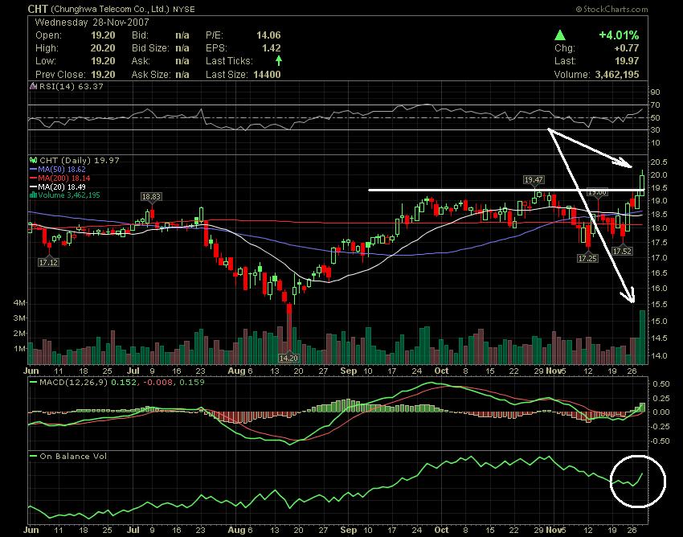
Task: Click the StockCharts.com credit text
Action: click(x=611, y=9)
